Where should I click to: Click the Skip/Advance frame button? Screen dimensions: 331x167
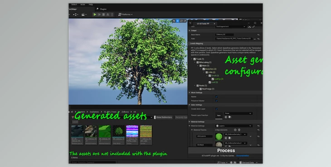coord(99,14)
